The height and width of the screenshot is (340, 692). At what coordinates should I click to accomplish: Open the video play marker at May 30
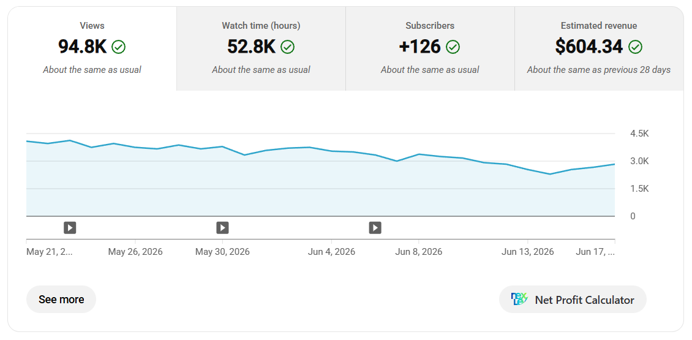[222, 228]
